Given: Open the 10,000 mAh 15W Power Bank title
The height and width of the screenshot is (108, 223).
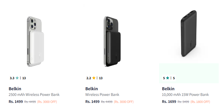Looking at the screenshot, I should tap(185, 95).
